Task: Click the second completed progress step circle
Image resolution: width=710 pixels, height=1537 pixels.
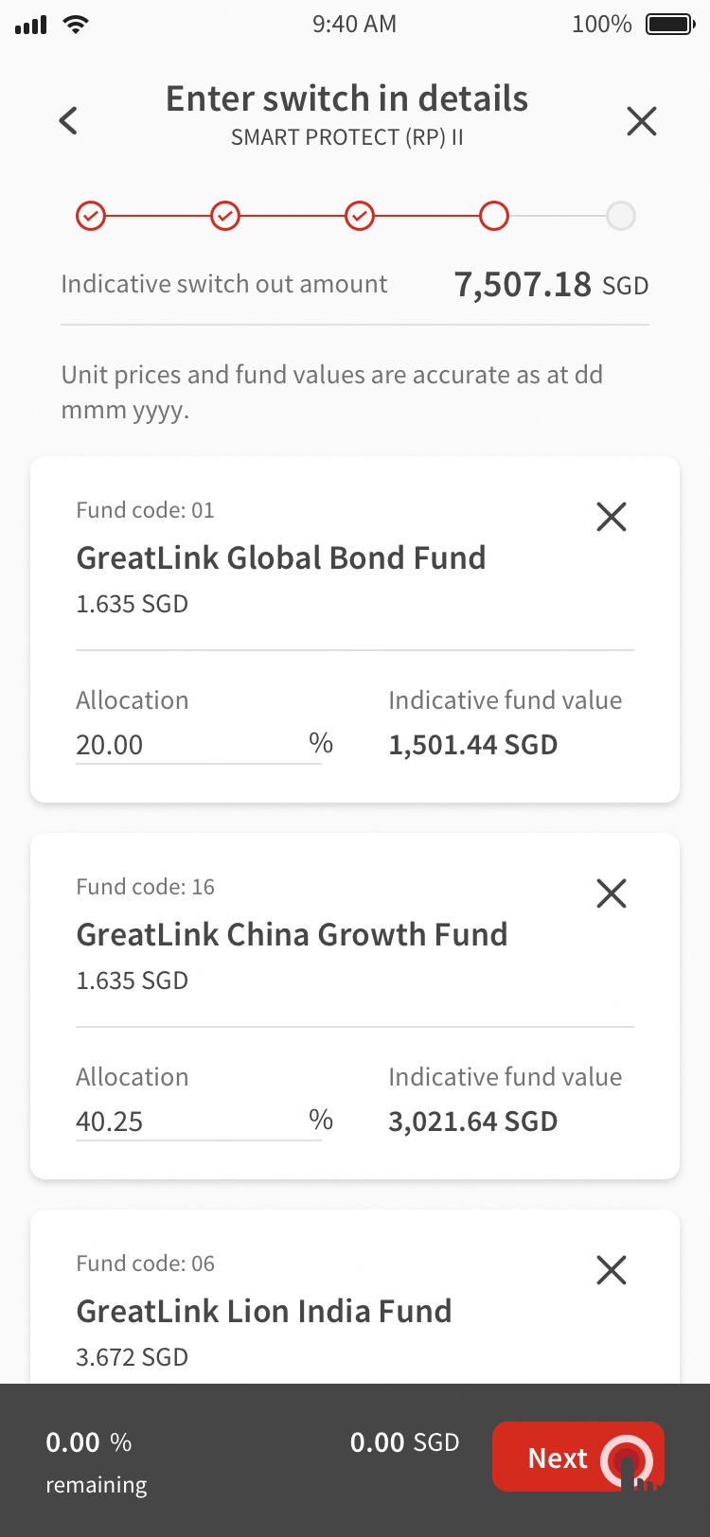Action: (225, 217)
